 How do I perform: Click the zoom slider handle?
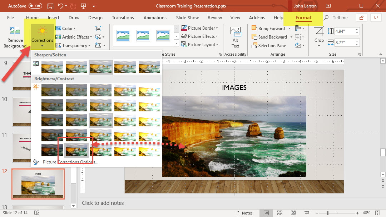point(327,213)
